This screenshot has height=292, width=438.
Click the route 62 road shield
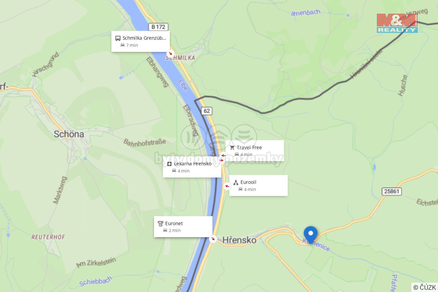tap(207, 111)
